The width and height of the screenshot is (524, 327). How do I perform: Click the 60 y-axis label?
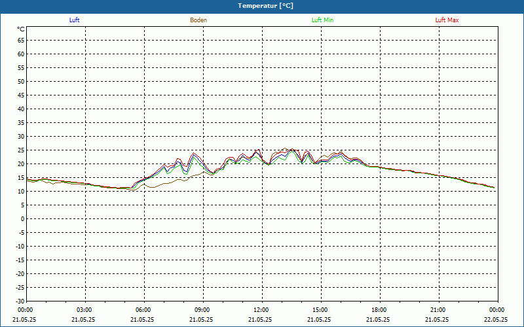coord(21,54)
